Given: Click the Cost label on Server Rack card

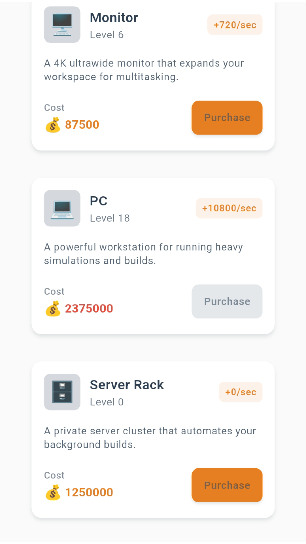Looking at the screenshot, I should click(54, 475).
